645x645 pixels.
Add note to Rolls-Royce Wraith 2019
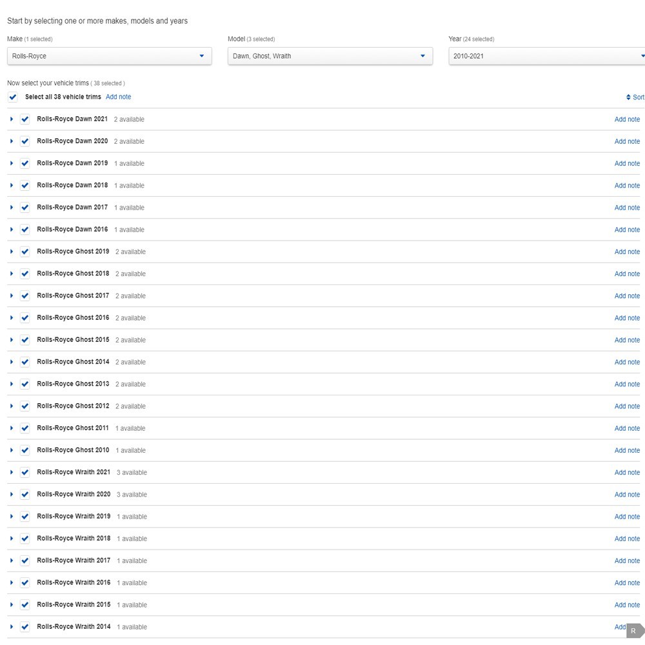627,517
